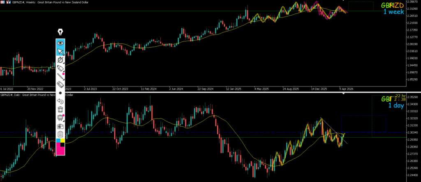Click the trash can delete icon

click(60, 109)
